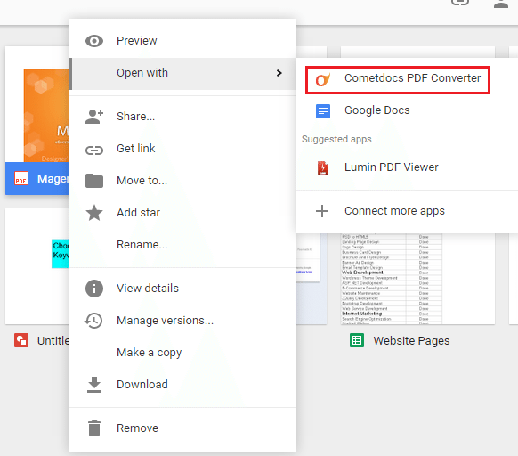Screen dimensions: 518x456
Task: Click the View details info icon
Action: point(94,289)
